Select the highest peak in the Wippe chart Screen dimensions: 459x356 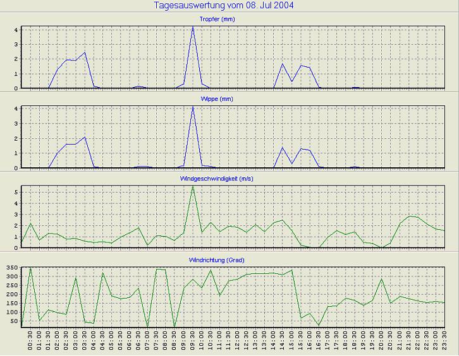193,107
